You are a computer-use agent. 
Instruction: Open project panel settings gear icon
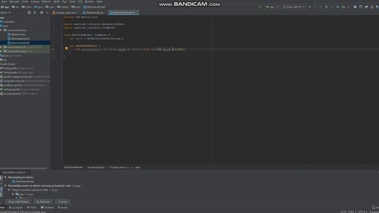point(41,12)
